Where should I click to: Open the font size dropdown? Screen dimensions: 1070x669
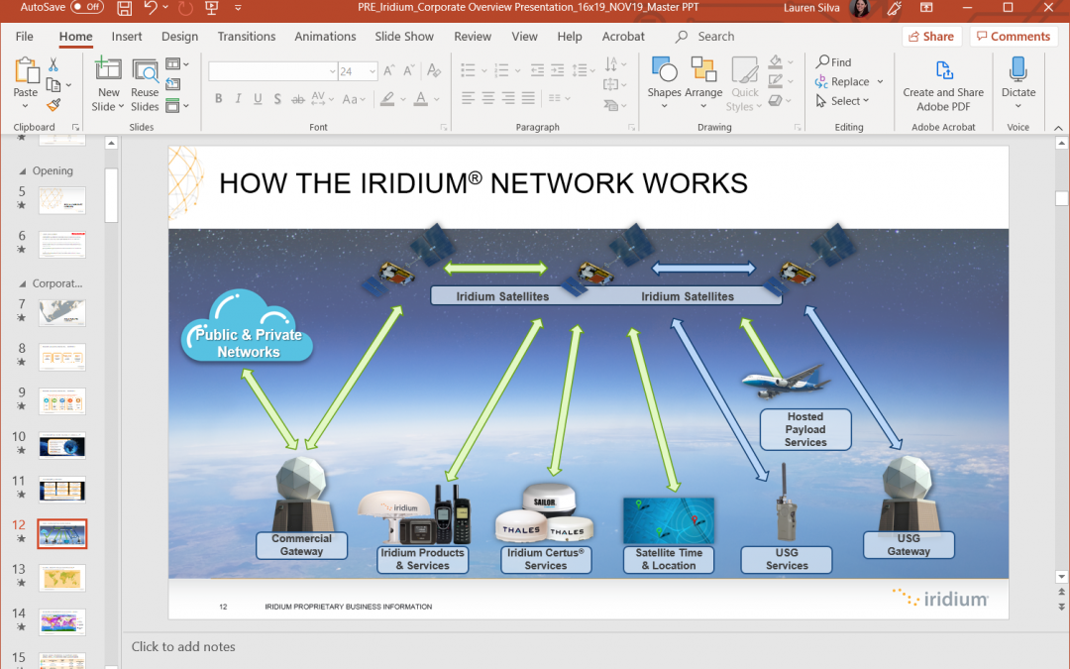point(372,71)
